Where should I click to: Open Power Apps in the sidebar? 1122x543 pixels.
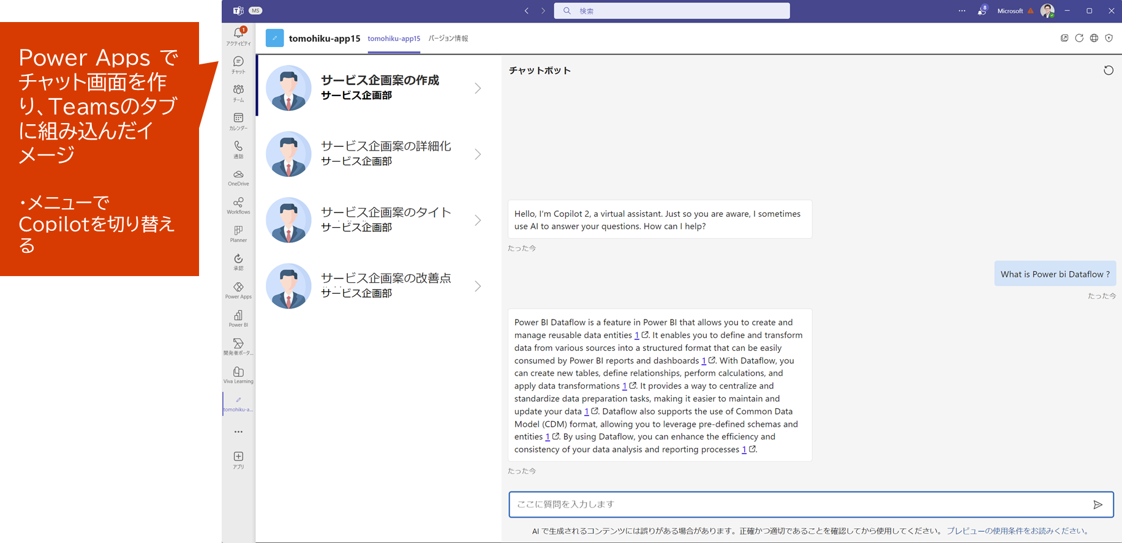pos(238,290)
